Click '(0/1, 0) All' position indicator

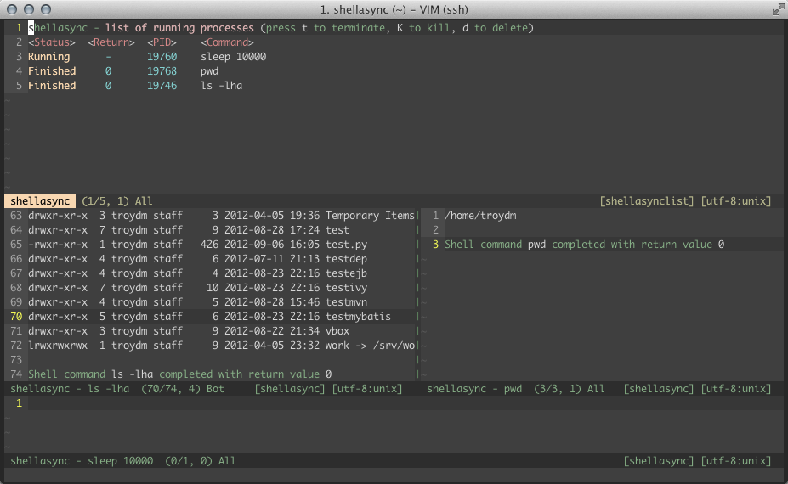(x=200, y=461)
